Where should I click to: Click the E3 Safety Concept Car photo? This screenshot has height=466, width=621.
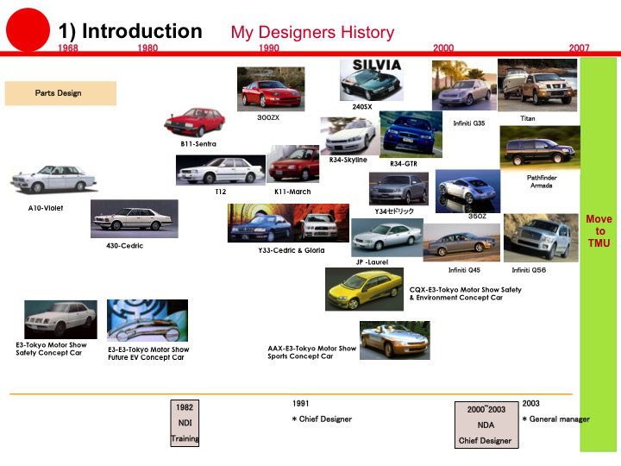[x=60, y=319]
